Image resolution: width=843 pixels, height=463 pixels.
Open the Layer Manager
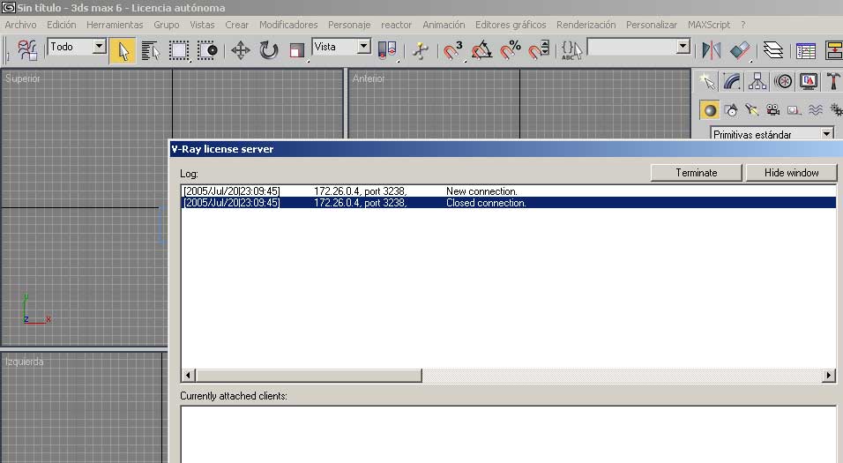(x=773, y=51)
